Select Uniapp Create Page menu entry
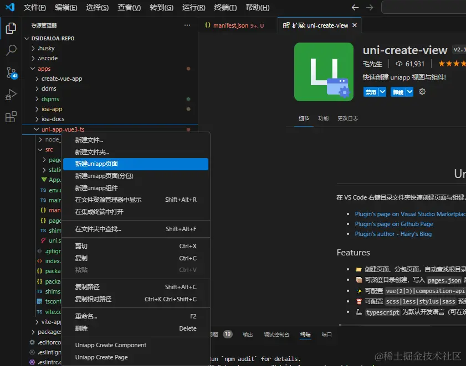The height and width of the screenshot is (366, 466). (x=136, y=357)
